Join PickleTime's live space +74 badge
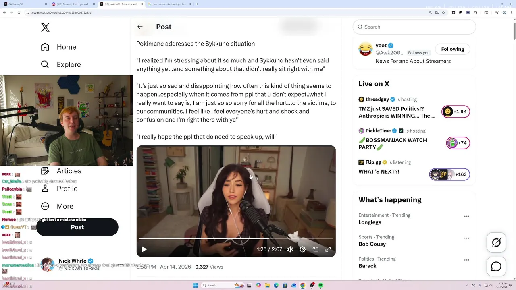 coord(458,143)
